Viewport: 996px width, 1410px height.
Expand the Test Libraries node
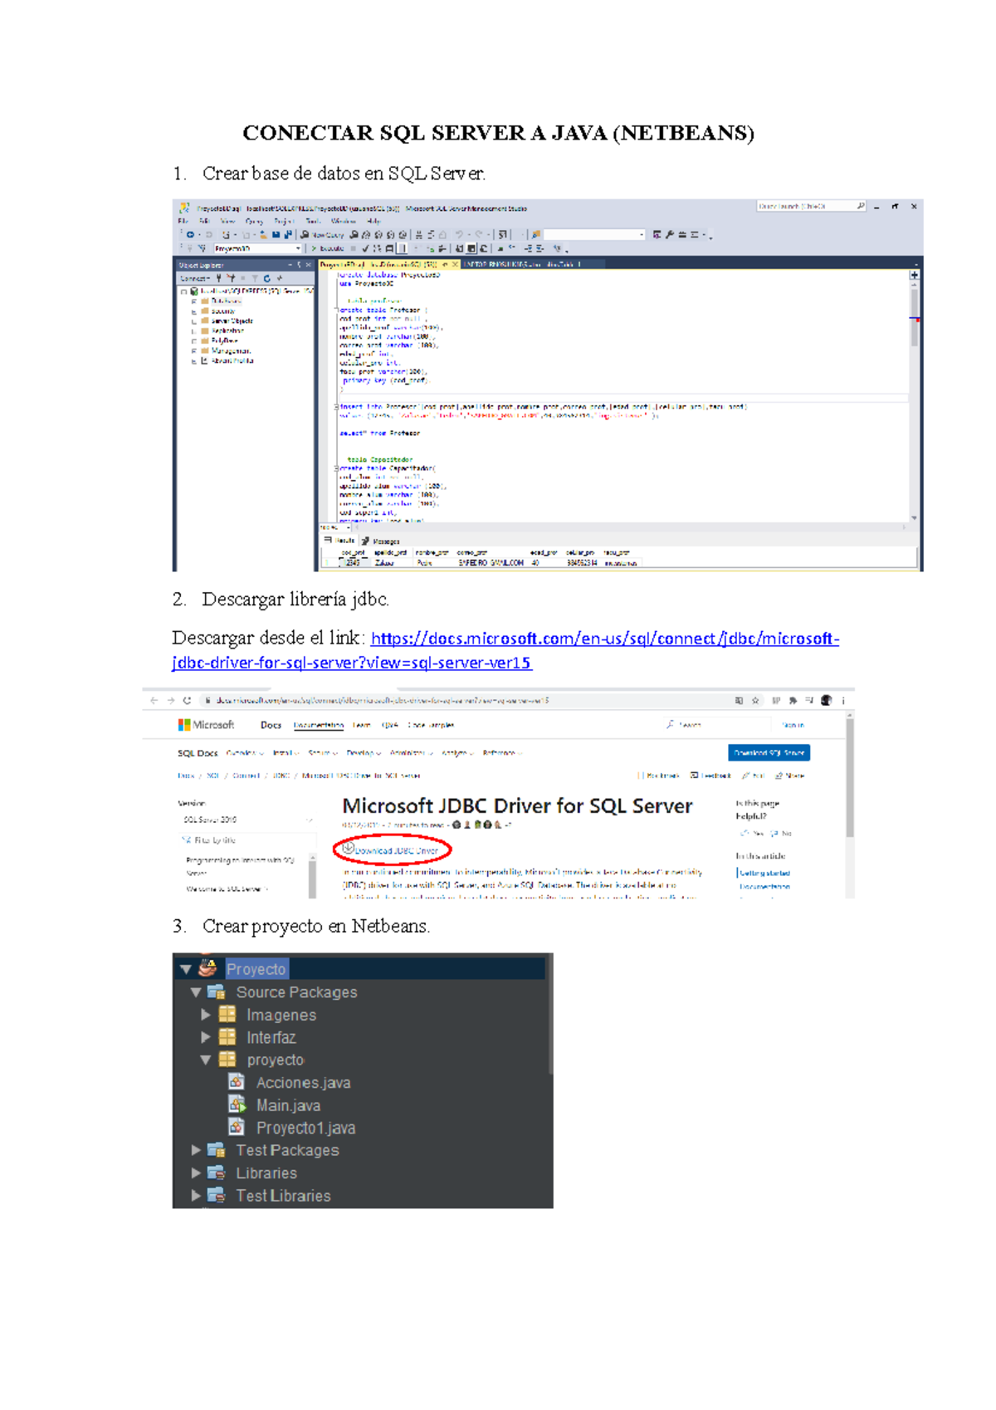point(196,1196)
